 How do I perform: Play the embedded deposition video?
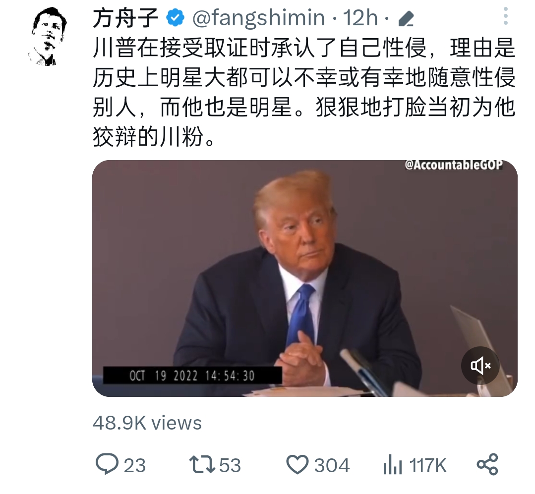305,278
